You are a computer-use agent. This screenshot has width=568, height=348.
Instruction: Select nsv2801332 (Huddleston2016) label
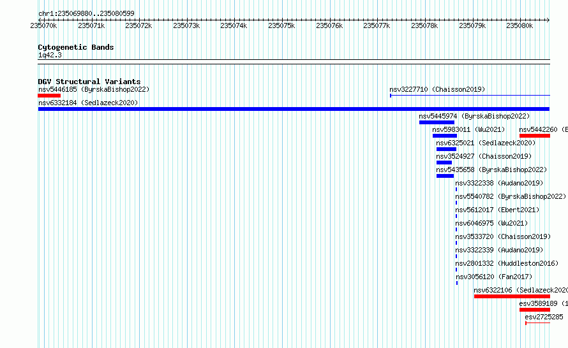[x=507, y=263]
